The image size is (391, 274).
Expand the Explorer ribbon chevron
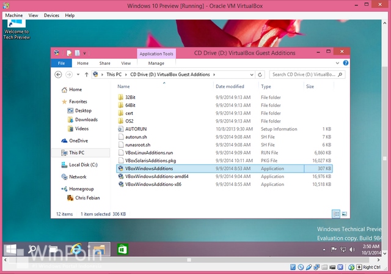coord(337,63)
